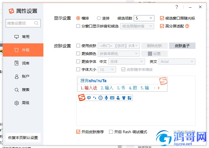Click candidate 2.输入 in the preview
The height and width of the screenshot is (148, 209).
107,88
